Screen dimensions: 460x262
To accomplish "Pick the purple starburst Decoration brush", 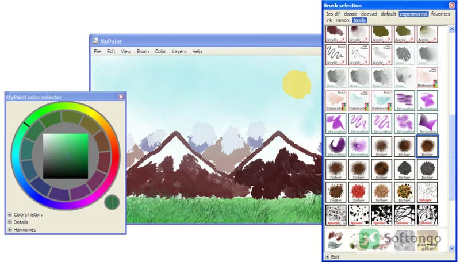I will tap(358, 147).
